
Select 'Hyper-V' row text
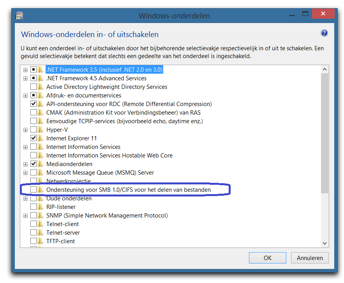[x=57, y=130]
